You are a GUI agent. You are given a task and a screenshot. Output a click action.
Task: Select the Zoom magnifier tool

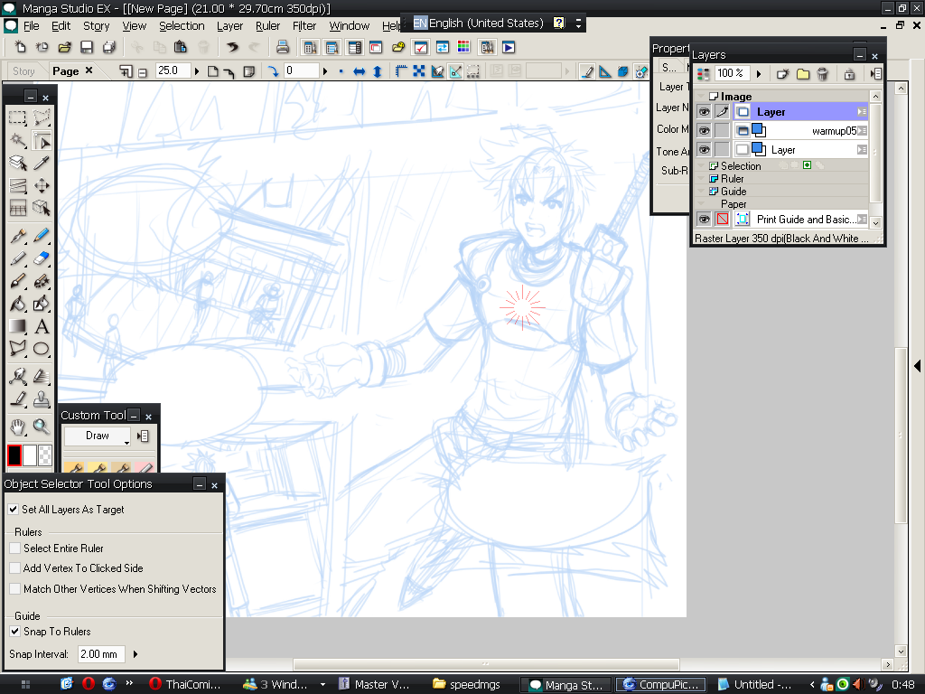[42, 427]
